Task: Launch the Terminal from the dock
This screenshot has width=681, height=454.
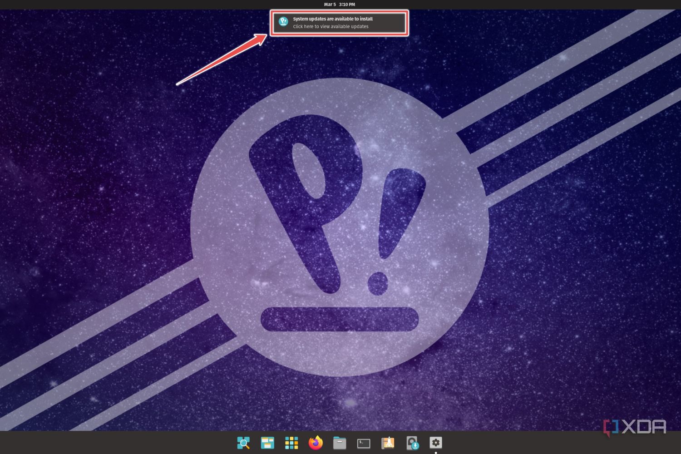Action: coord(364,443)
